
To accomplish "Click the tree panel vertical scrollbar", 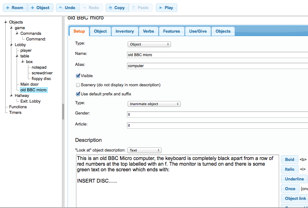I will [x=63, y=111].
